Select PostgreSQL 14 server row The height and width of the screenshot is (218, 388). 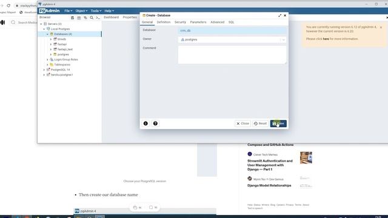tap(60, 70)
